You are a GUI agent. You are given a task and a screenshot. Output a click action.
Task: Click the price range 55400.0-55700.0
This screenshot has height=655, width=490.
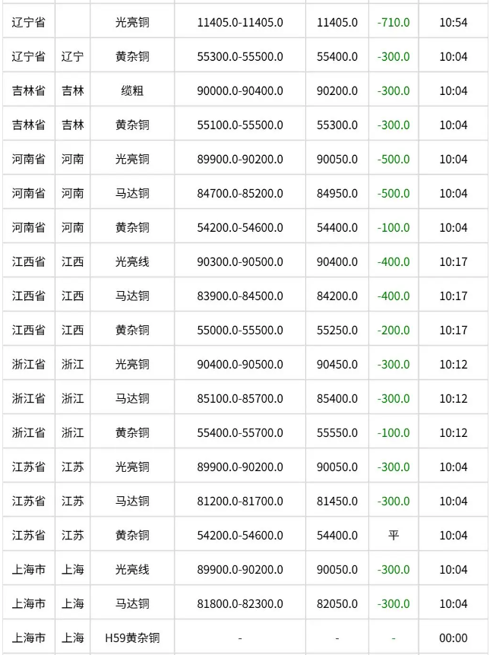(240, 433)
